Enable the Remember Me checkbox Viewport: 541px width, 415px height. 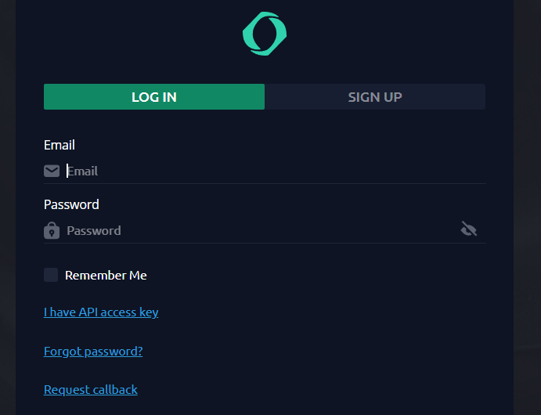[x=51, y=275]
